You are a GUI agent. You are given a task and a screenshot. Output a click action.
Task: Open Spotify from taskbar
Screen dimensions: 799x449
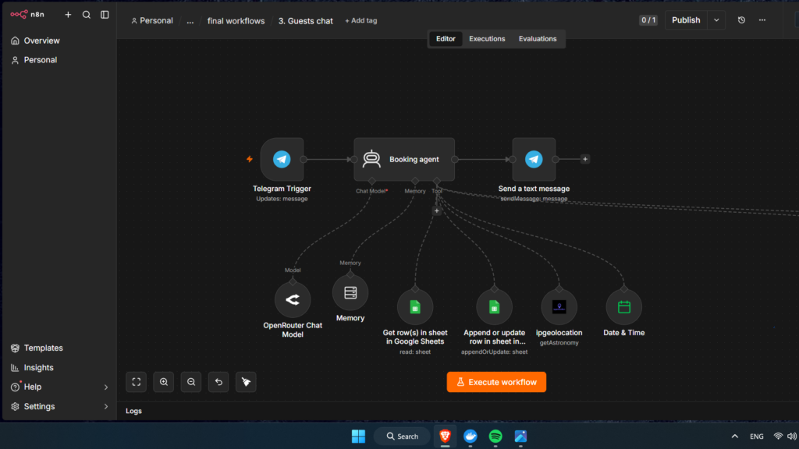coord(495,437)
